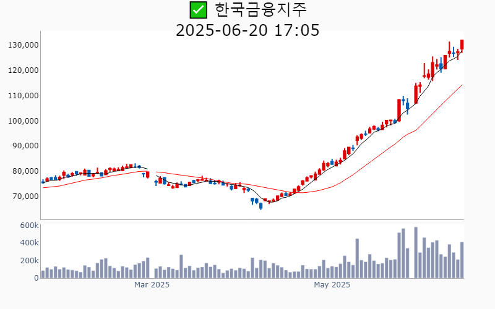The image size is (495, 309).
Task: Click the 130,000 price axis label
Action: (24, 45)
